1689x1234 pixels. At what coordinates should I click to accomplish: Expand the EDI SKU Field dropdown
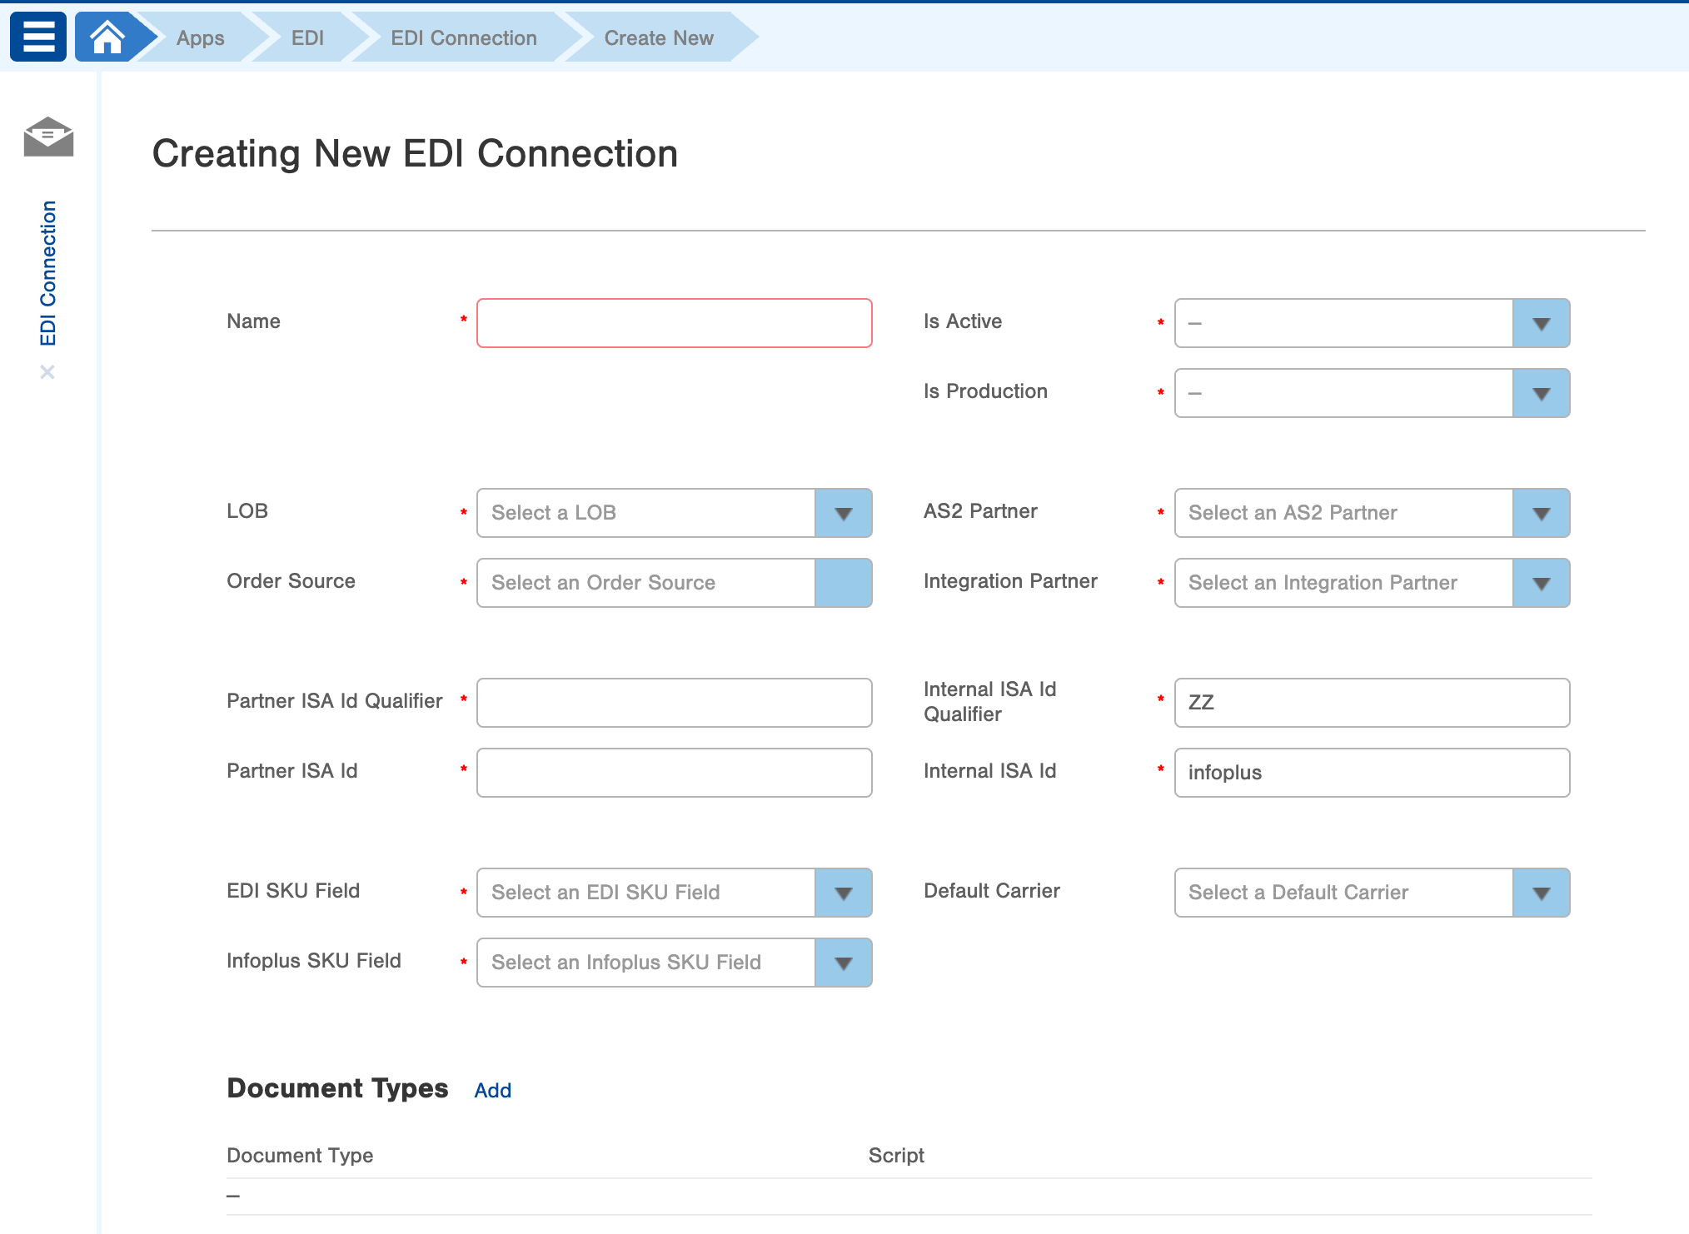click(843, 893)
